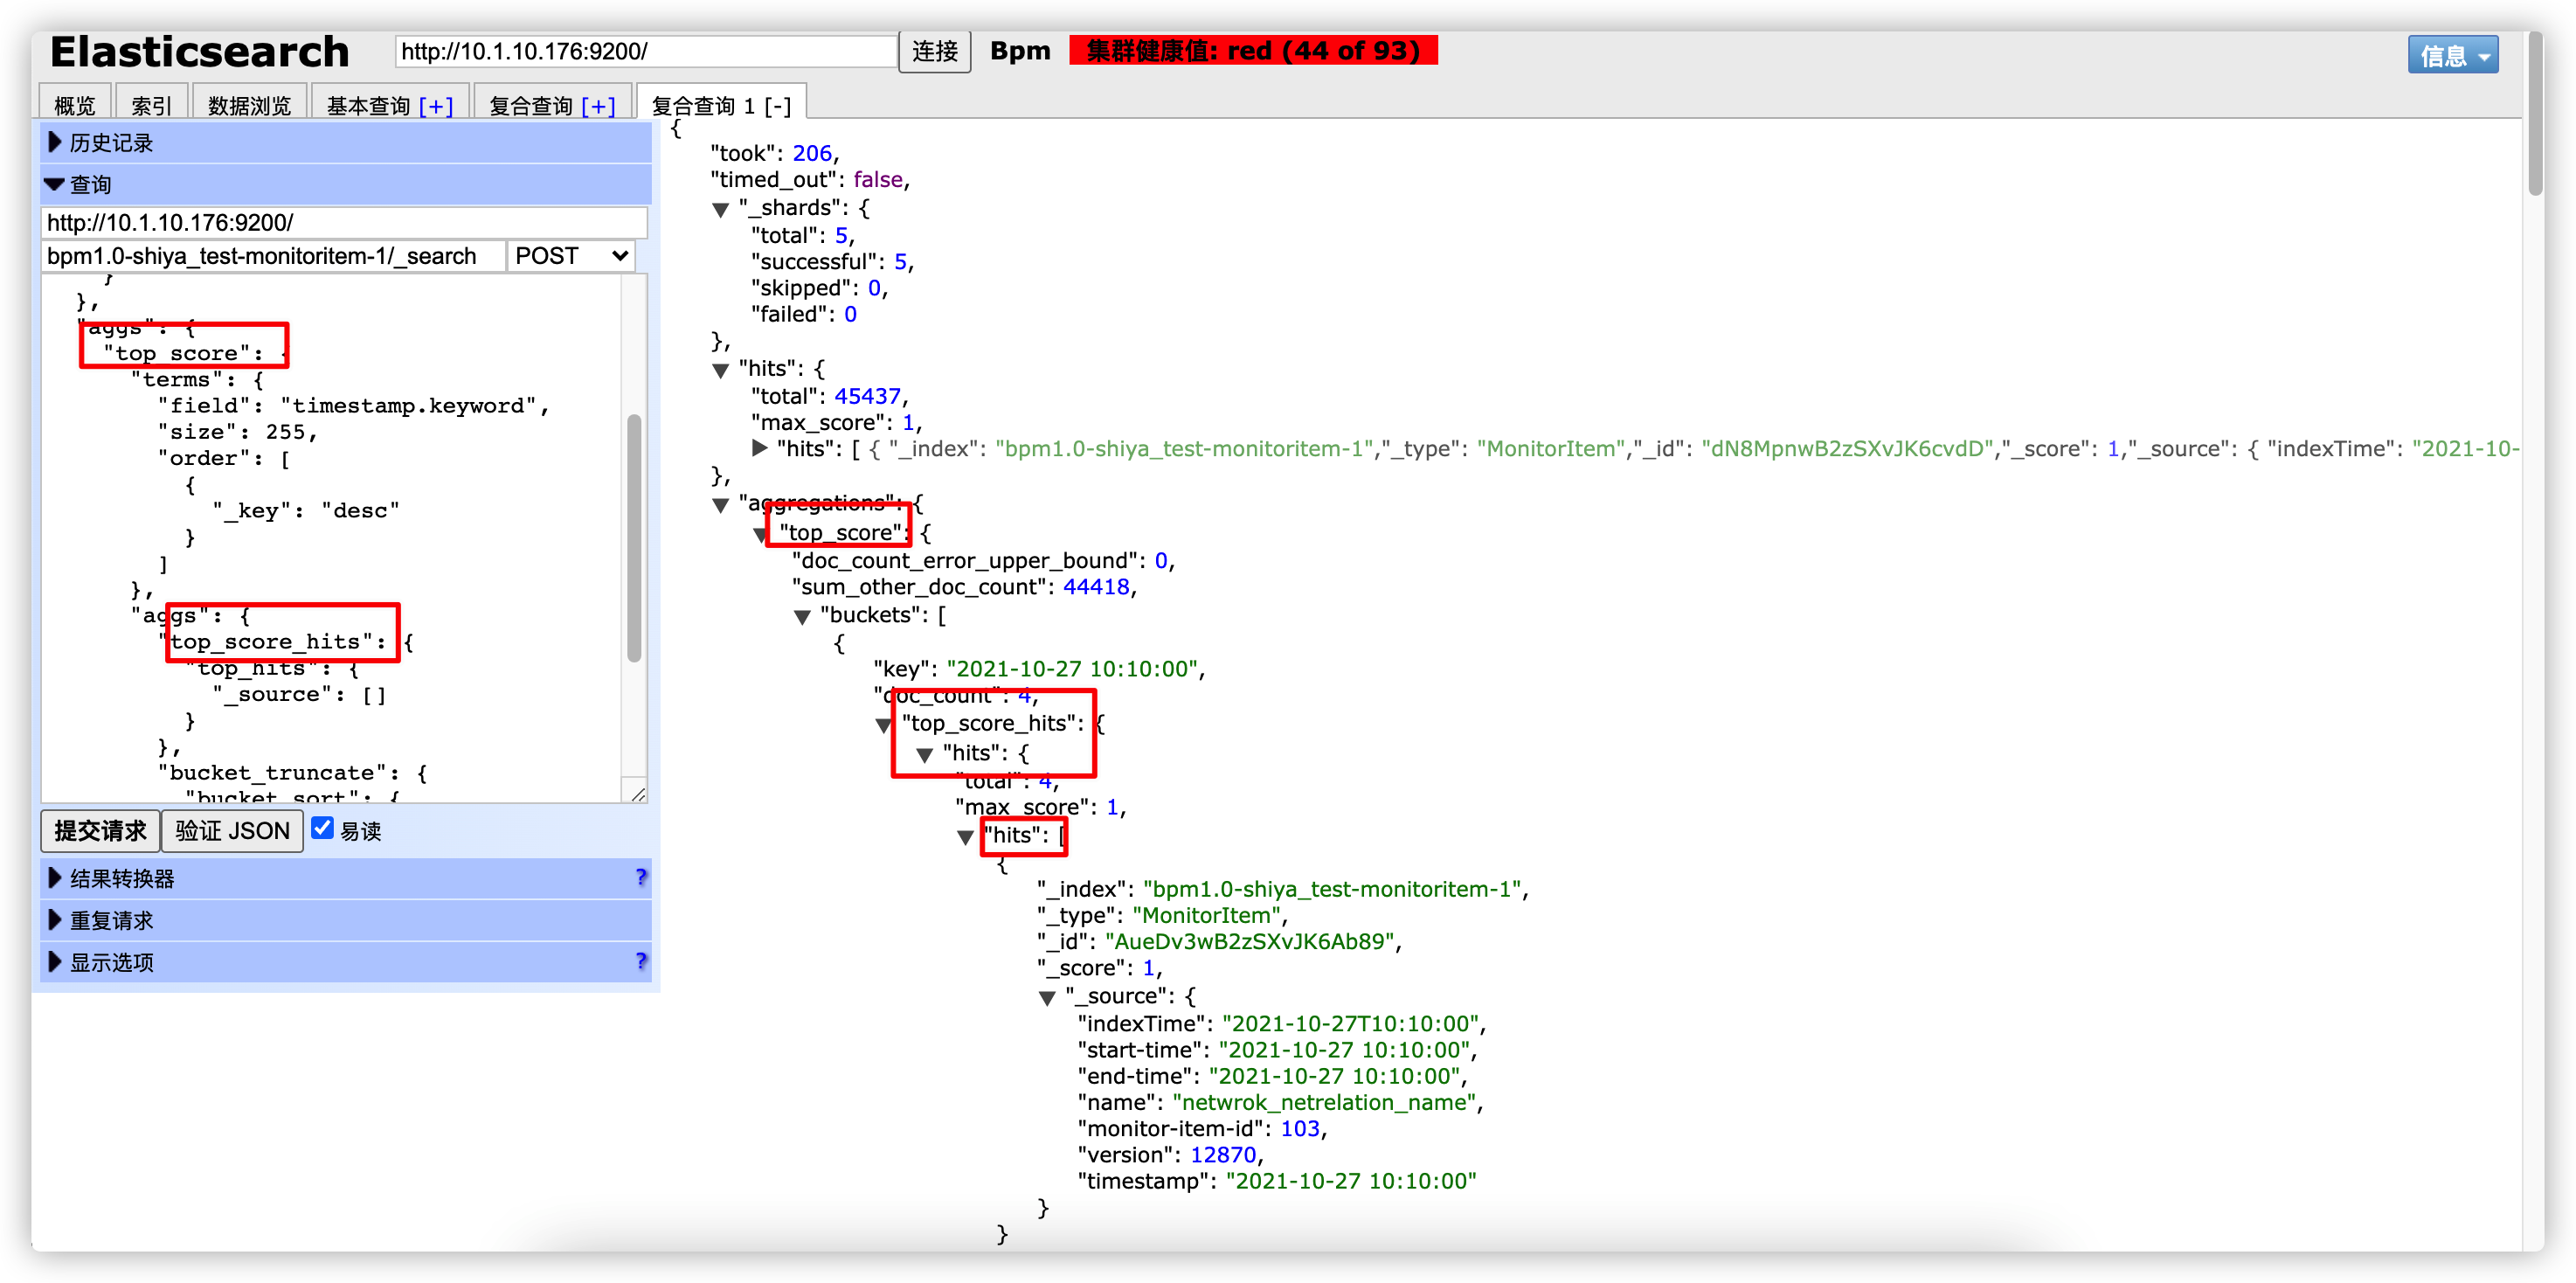Collapse the "_shards" JSON node triangle
This screenshot has height=1283, width=2576.
720,209
